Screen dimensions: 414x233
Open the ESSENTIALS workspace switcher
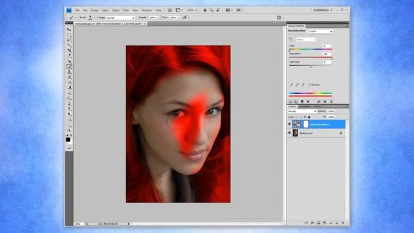click(323, 10)
